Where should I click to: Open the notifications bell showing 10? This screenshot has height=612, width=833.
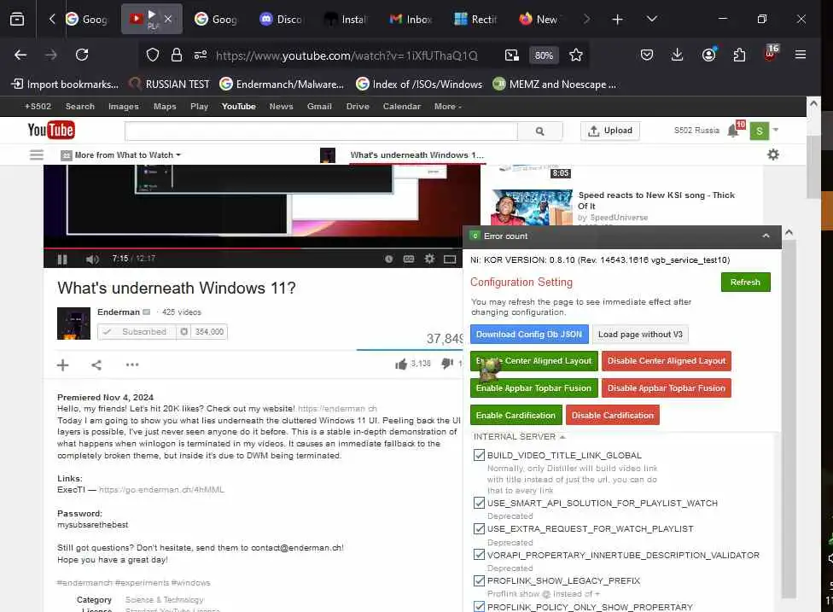click(x=734, y=130)
